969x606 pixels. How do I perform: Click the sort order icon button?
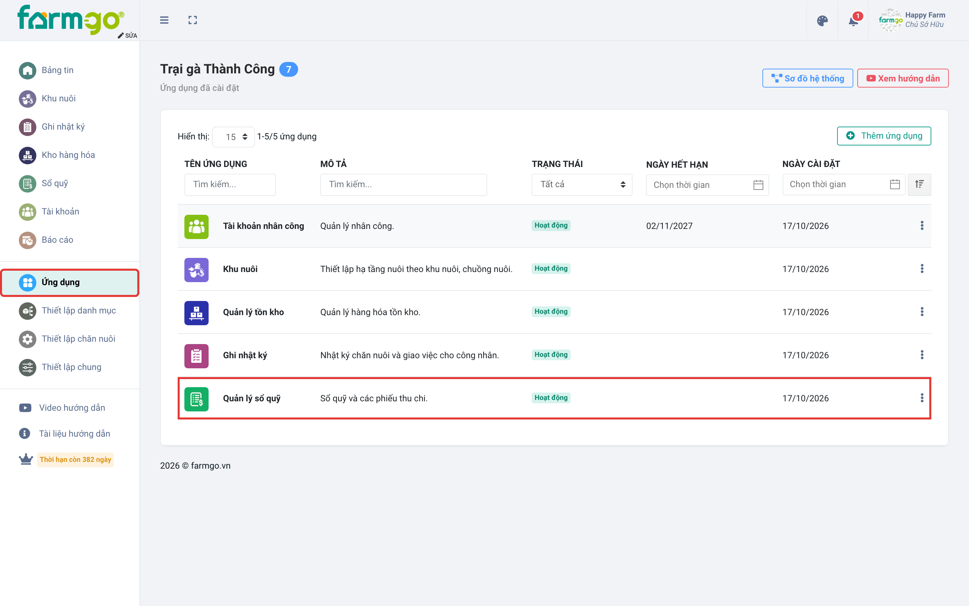(919, 184)
